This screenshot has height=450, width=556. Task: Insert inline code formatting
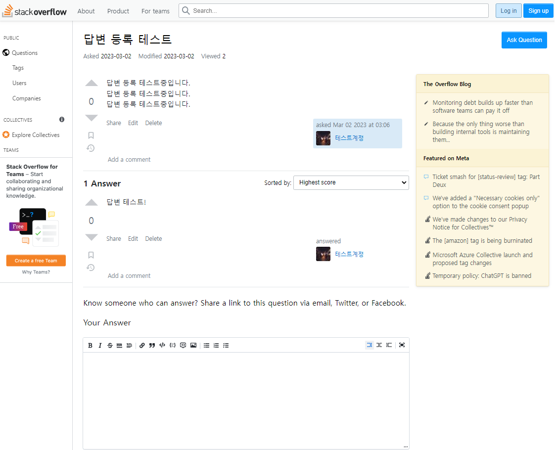pyautogui.click(x=162, y=345)
